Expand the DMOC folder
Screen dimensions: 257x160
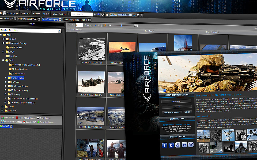pyautogui.click(x=3, y=51)
